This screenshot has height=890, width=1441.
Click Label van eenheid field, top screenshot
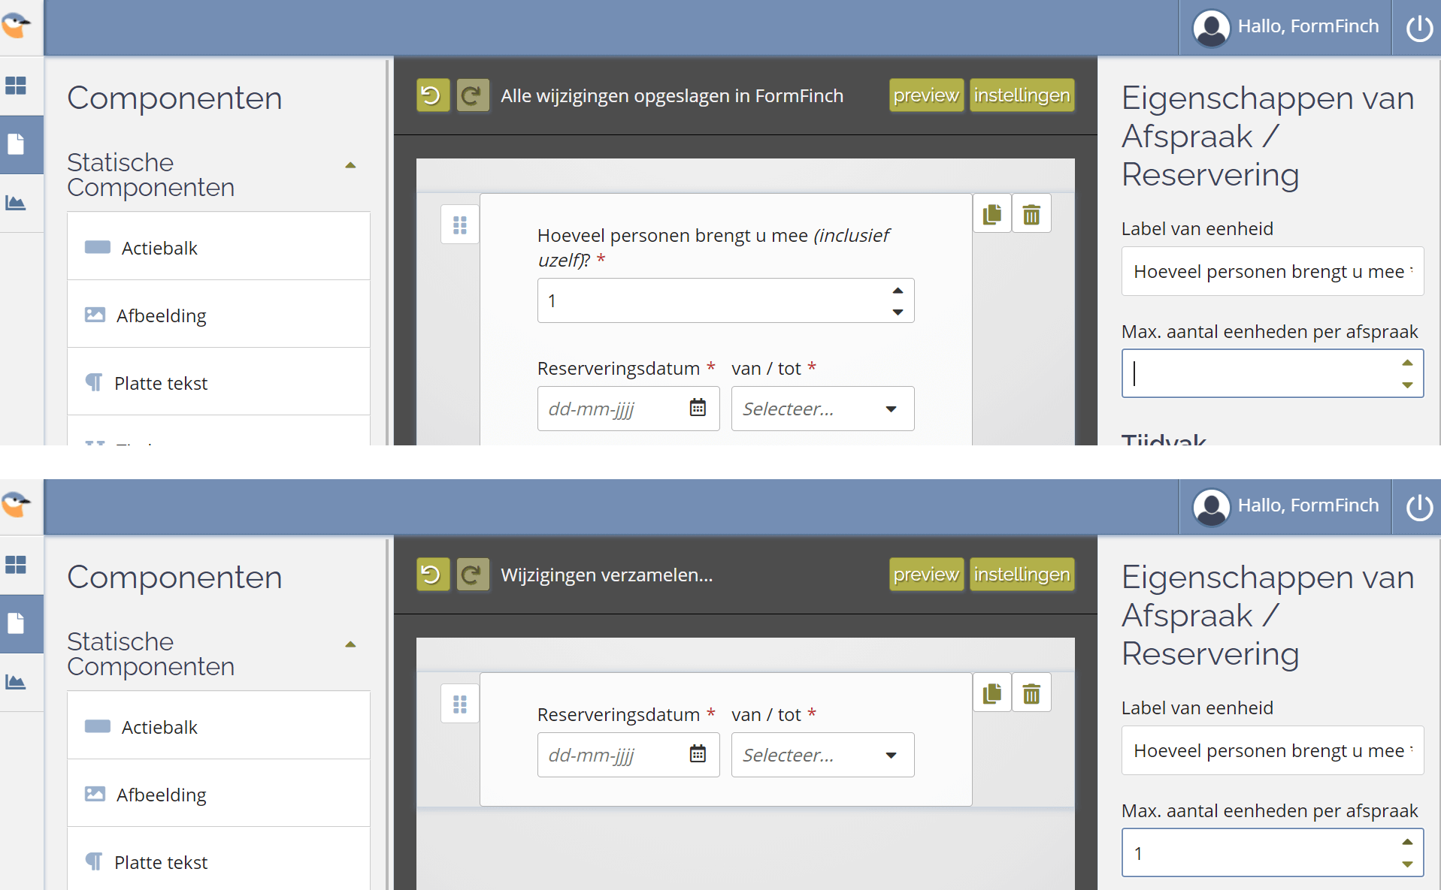pyautogui.click(x=1273, y=271)
